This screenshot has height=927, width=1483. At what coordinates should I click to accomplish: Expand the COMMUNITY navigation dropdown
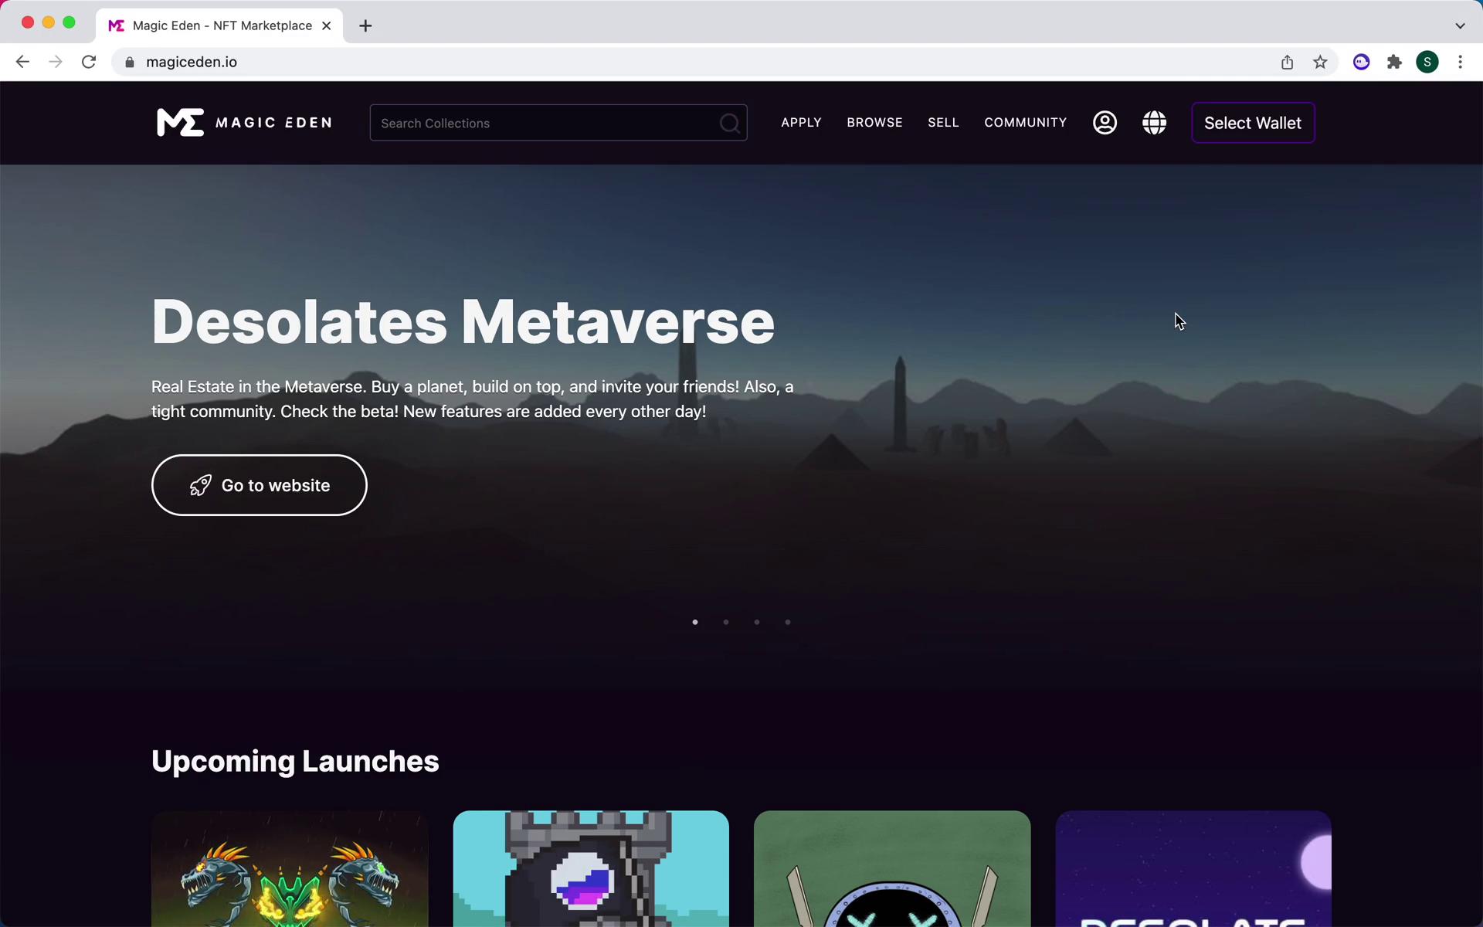pyautogui.click(x=1026, y=122)
